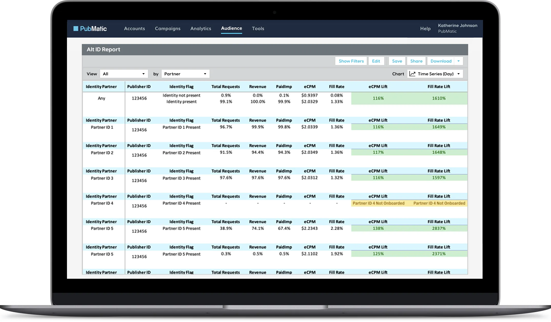Click the yellow Partner ID 4 Not Onboarded cell
This screenshot has width=551, height=322.
378,203
